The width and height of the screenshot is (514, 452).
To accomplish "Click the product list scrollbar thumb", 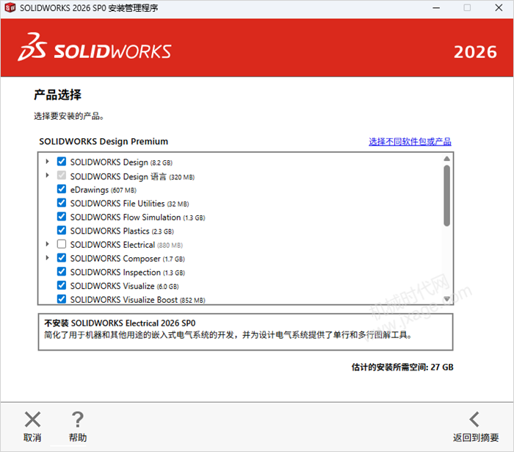I will [446, 195].
